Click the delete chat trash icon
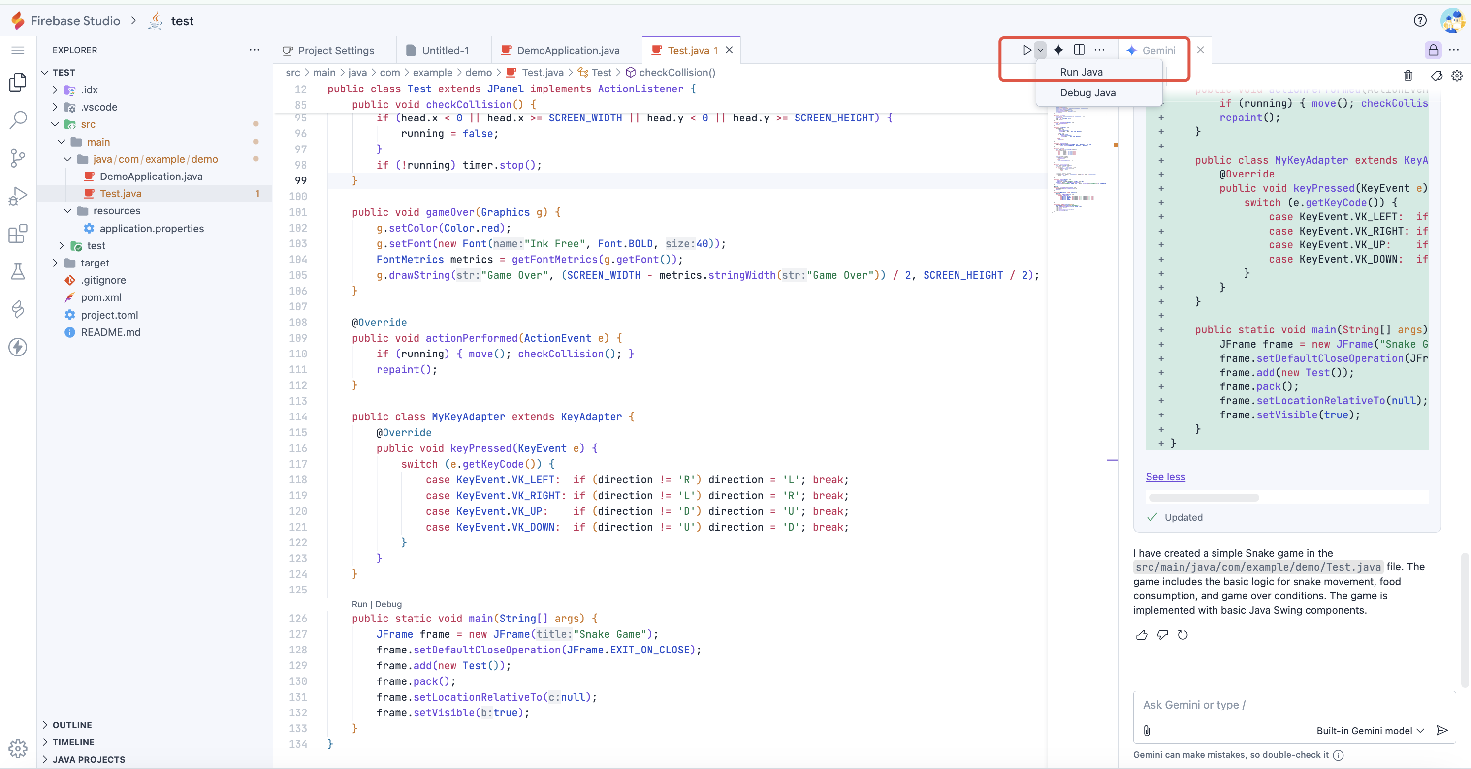The width and height of the screenshot is (1471, 769). point(1407,75)
